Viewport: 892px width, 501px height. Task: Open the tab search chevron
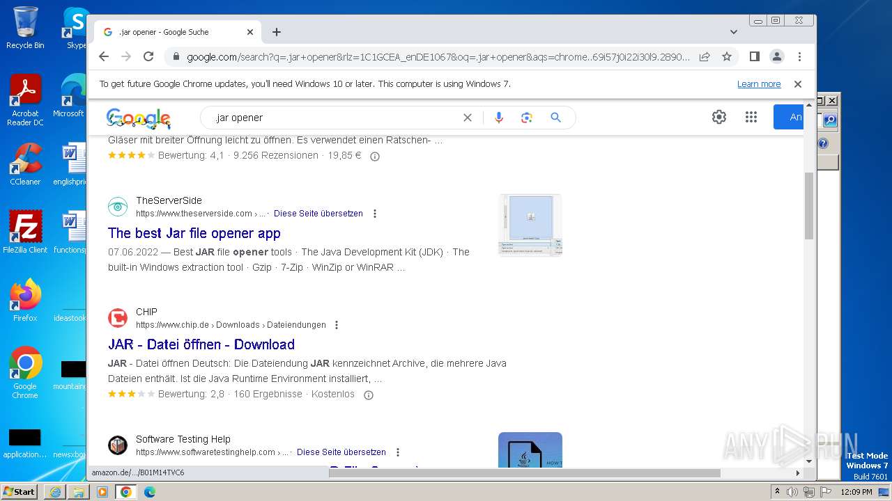click(733, 32)
